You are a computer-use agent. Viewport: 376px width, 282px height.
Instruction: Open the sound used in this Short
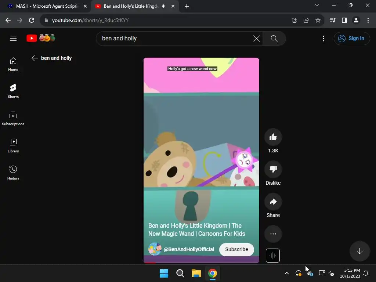click(x=273, y=256)
